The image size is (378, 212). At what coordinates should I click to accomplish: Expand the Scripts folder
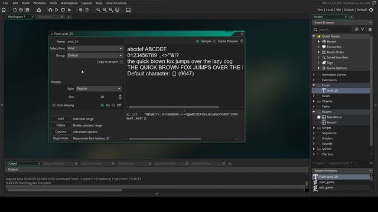314,128
